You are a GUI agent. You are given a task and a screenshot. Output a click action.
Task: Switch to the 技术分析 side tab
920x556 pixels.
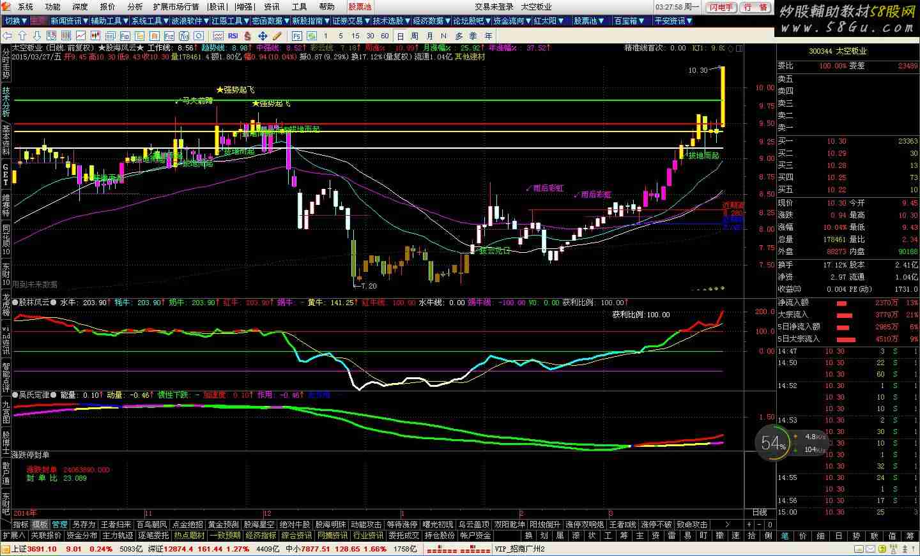click(x=6, y=102)
